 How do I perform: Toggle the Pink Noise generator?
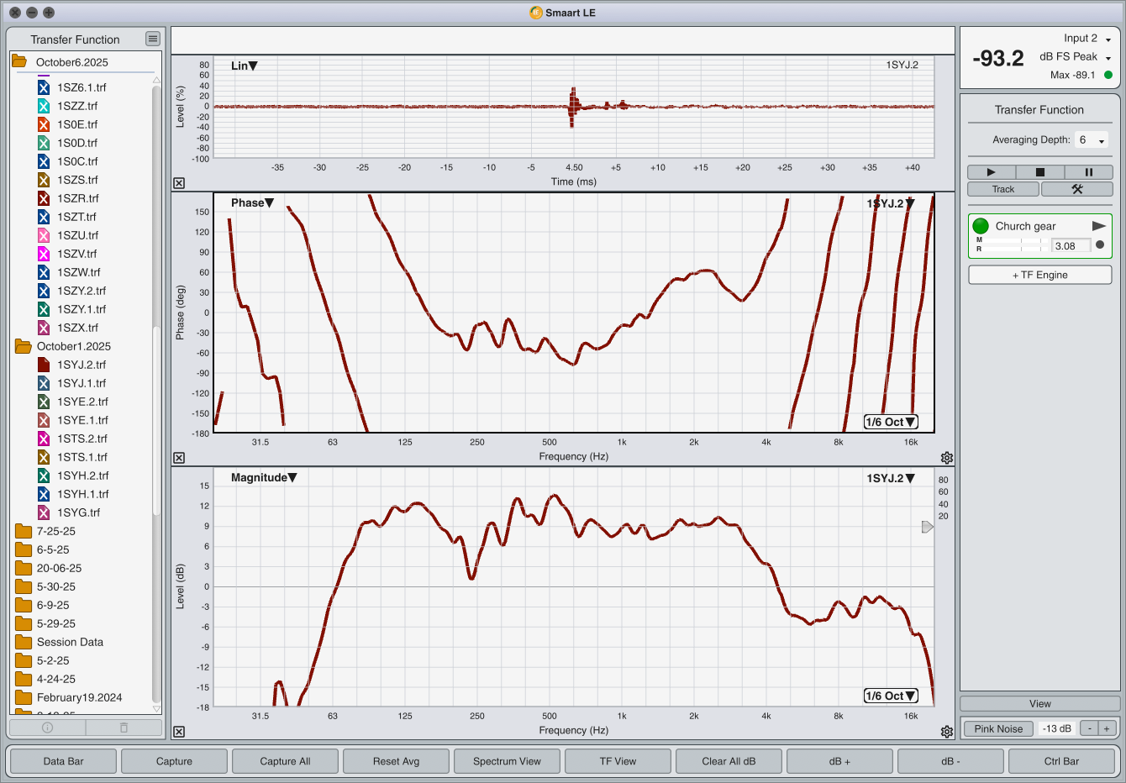(998, 728)
